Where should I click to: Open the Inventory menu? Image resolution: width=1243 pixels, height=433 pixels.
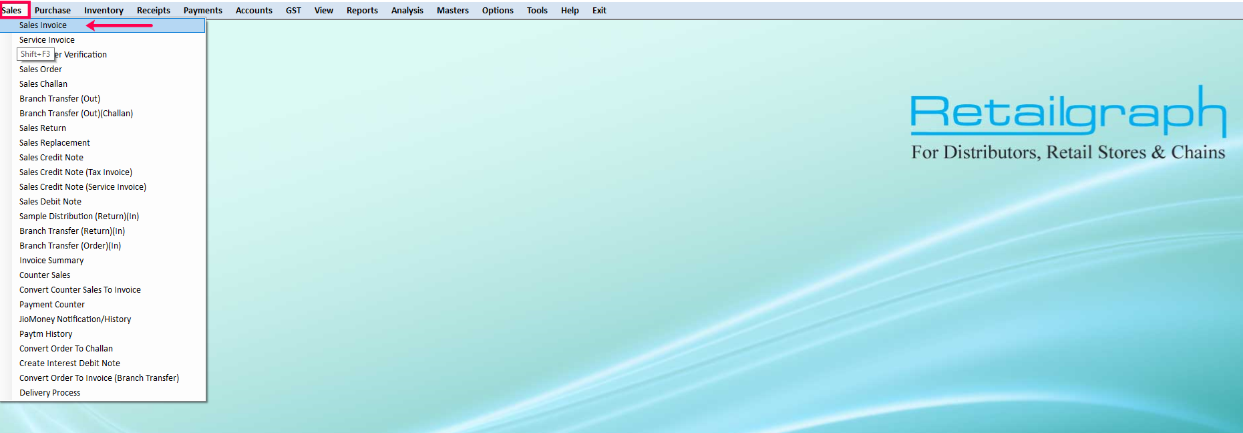tap(104, 10)
